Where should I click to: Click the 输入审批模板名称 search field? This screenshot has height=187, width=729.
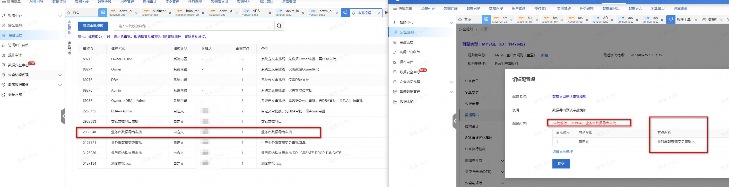[x=194, y=26]
